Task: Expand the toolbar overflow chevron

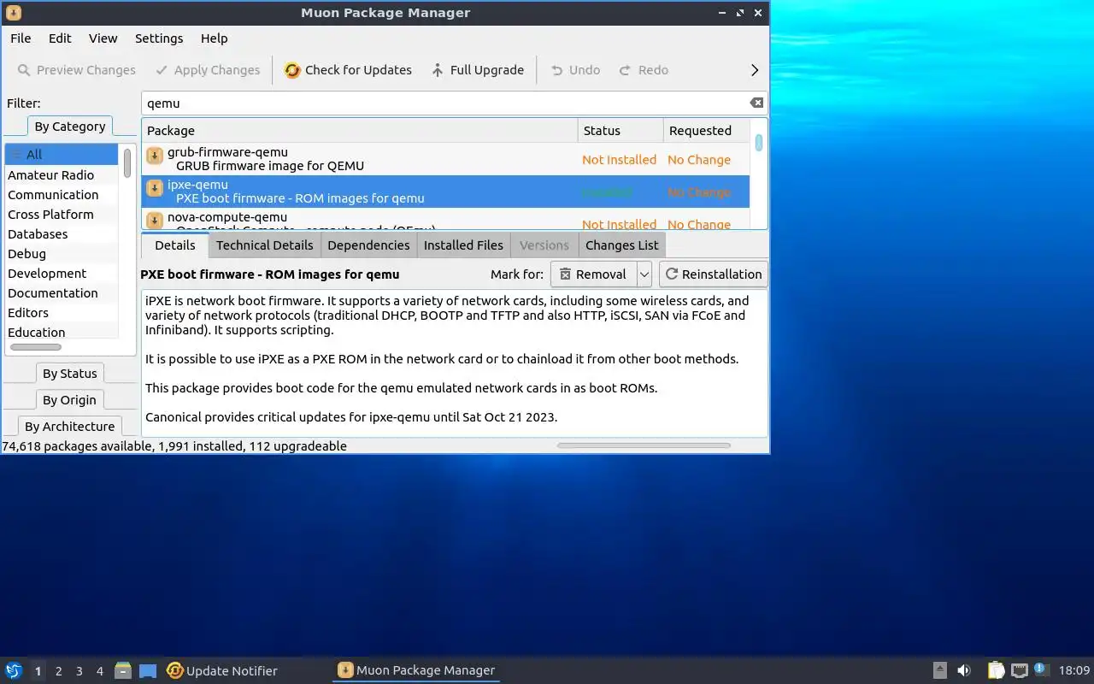Action: [754, 70]
